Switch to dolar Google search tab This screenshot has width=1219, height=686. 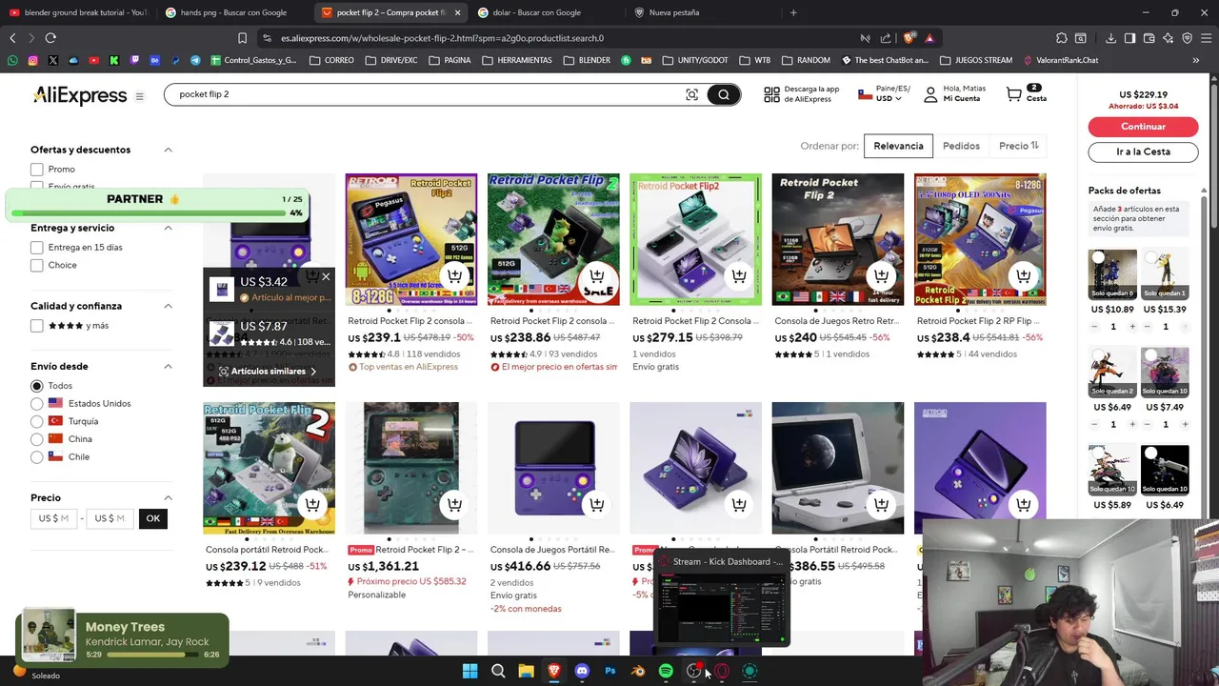pos(543,12)
